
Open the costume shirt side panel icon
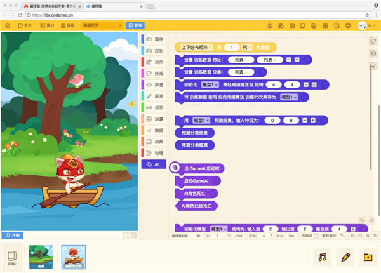pyautogui.click(x=373, y=41)
